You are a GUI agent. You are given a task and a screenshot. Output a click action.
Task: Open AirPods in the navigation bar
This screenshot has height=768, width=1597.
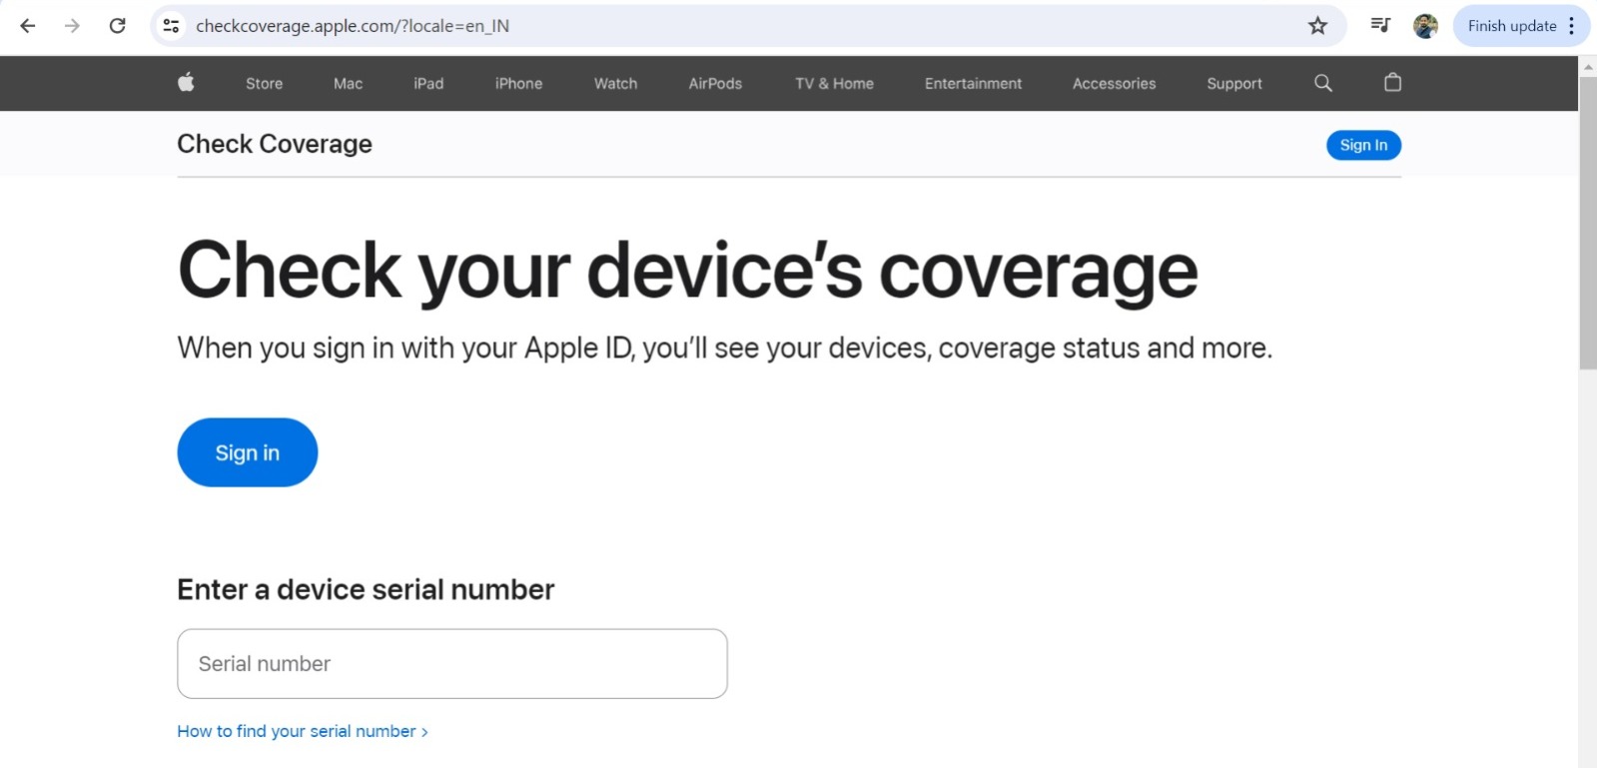point(715,84)
